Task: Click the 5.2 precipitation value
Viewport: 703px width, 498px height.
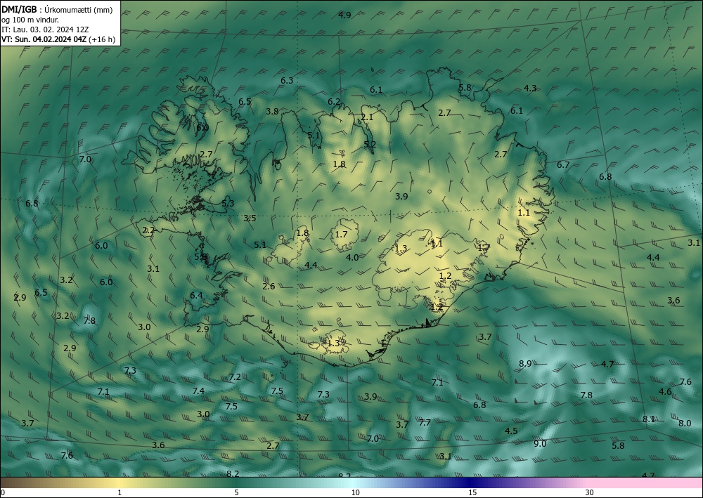Action: point(370,144)
